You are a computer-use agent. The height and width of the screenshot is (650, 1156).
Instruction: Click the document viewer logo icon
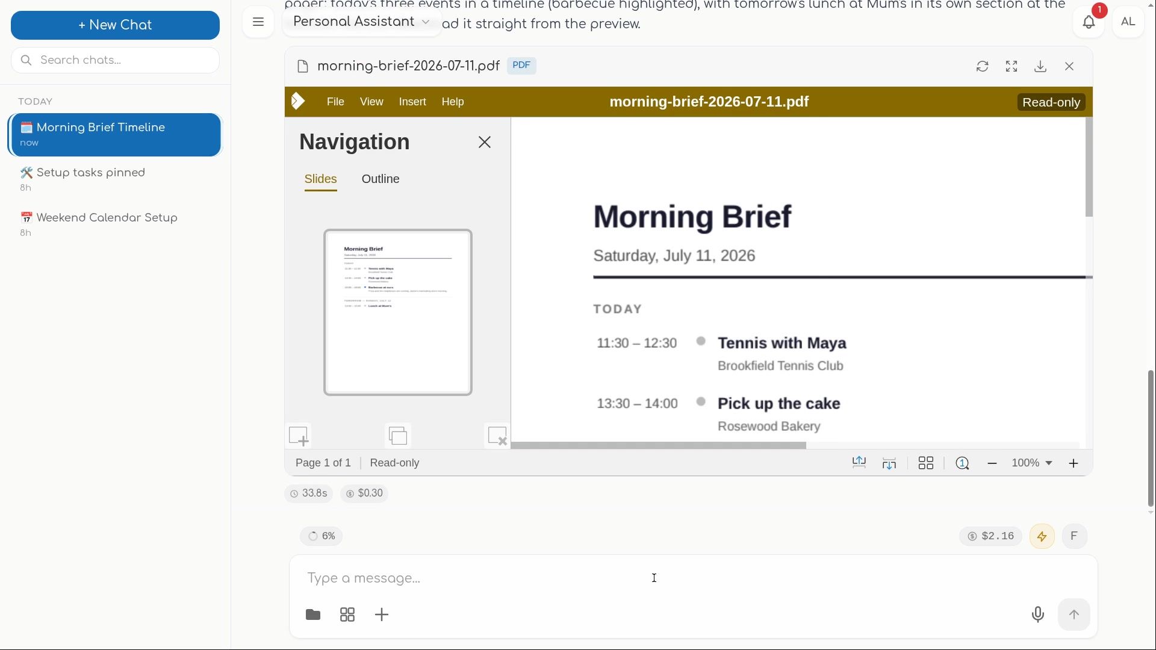point(298,101)
